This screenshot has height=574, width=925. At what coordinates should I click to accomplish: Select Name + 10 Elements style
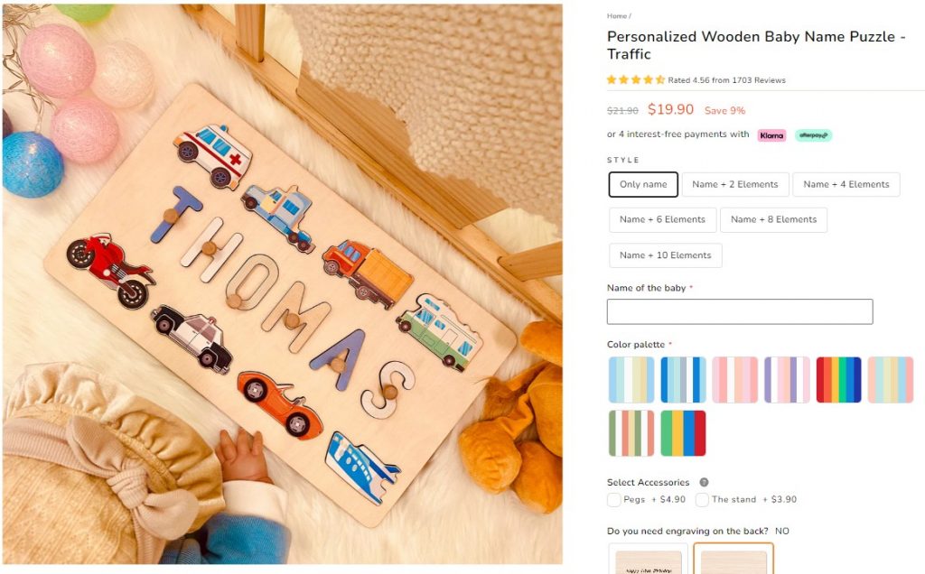pos(666,255)
